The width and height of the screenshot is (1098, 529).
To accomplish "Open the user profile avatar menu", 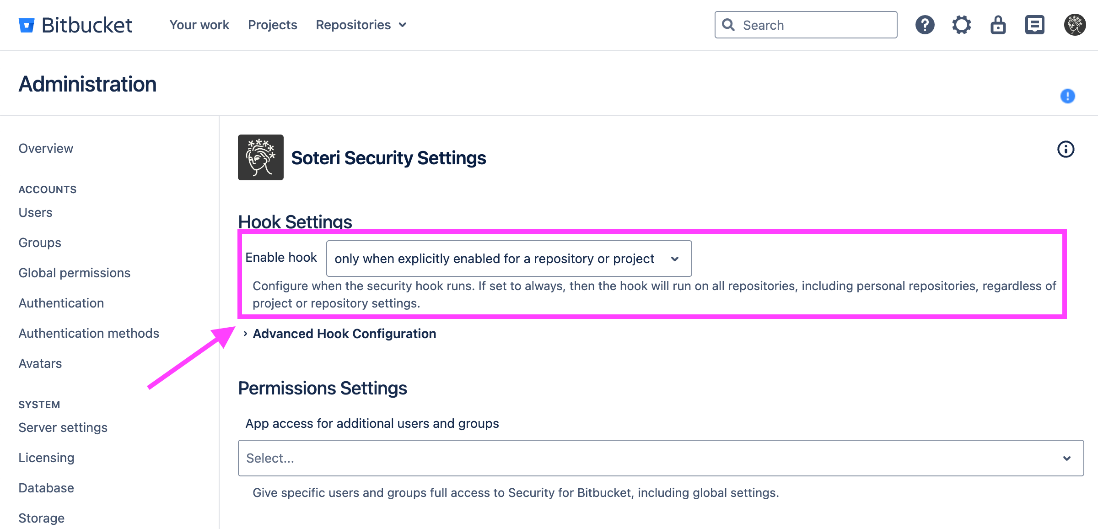I will point(1075,25).
